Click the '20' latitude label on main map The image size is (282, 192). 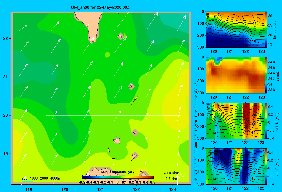[5, 115]
